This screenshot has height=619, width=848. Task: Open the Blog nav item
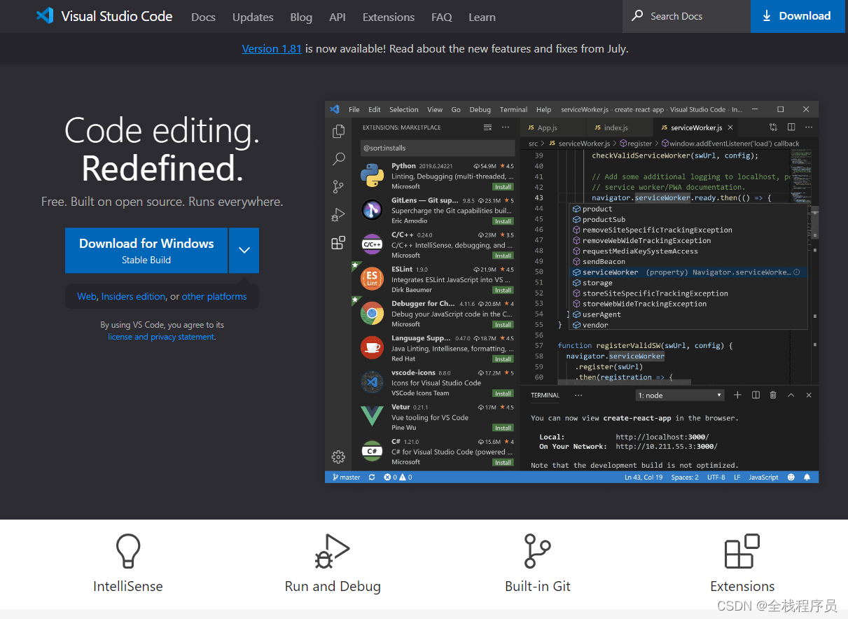coord(301,17)
